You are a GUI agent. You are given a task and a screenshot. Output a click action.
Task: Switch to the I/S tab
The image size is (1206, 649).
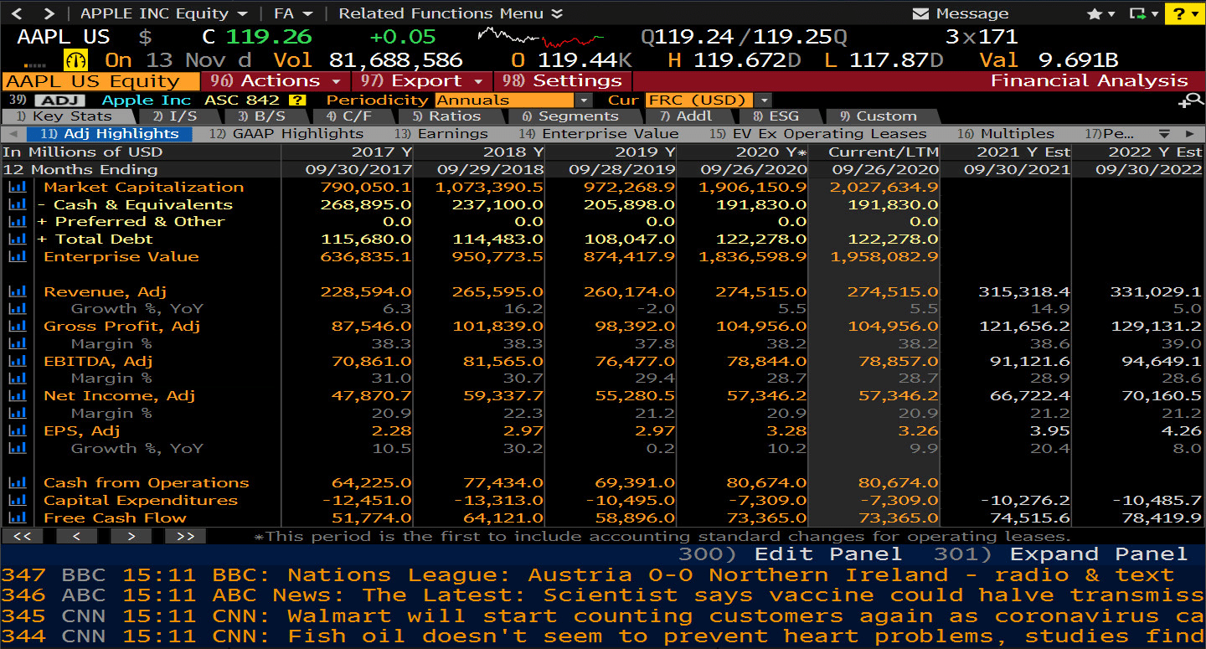[x=175, y=116]
